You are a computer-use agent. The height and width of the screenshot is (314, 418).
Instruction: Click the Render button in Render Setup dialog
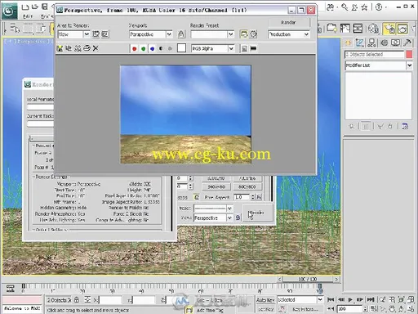[257, 213]
